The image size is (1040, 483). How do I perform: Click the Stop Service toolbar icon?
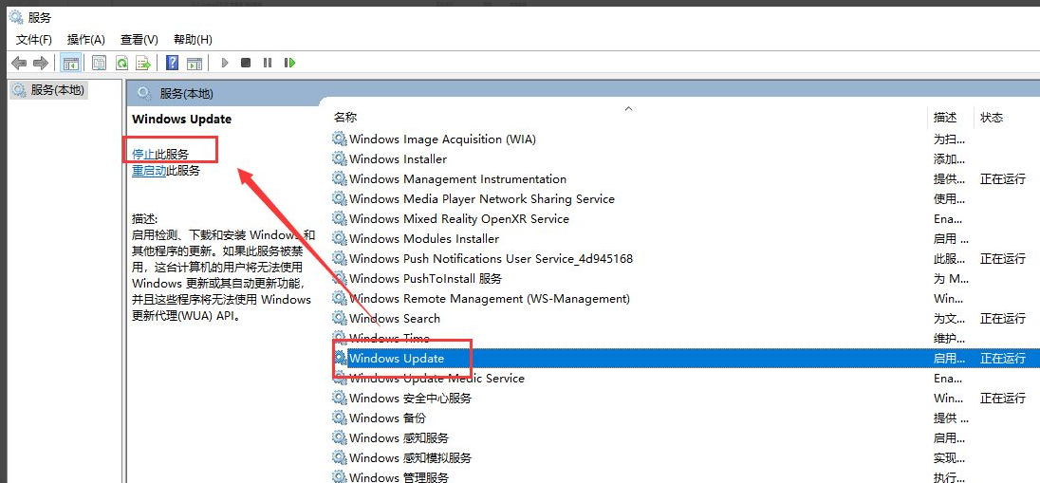pyautogui.click(x=246, y=63)
